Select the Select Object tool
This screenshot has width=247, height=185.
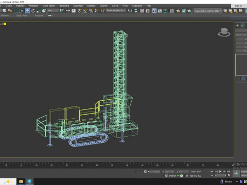tap(5, 11)
